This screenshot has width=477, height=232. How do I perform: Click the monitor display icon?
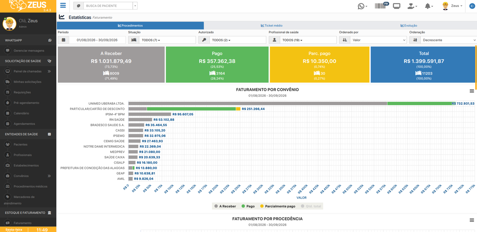397,6
